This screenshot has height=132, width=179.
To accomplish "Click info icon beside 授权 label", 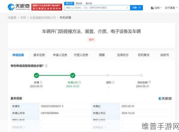I will click(113, 82).
